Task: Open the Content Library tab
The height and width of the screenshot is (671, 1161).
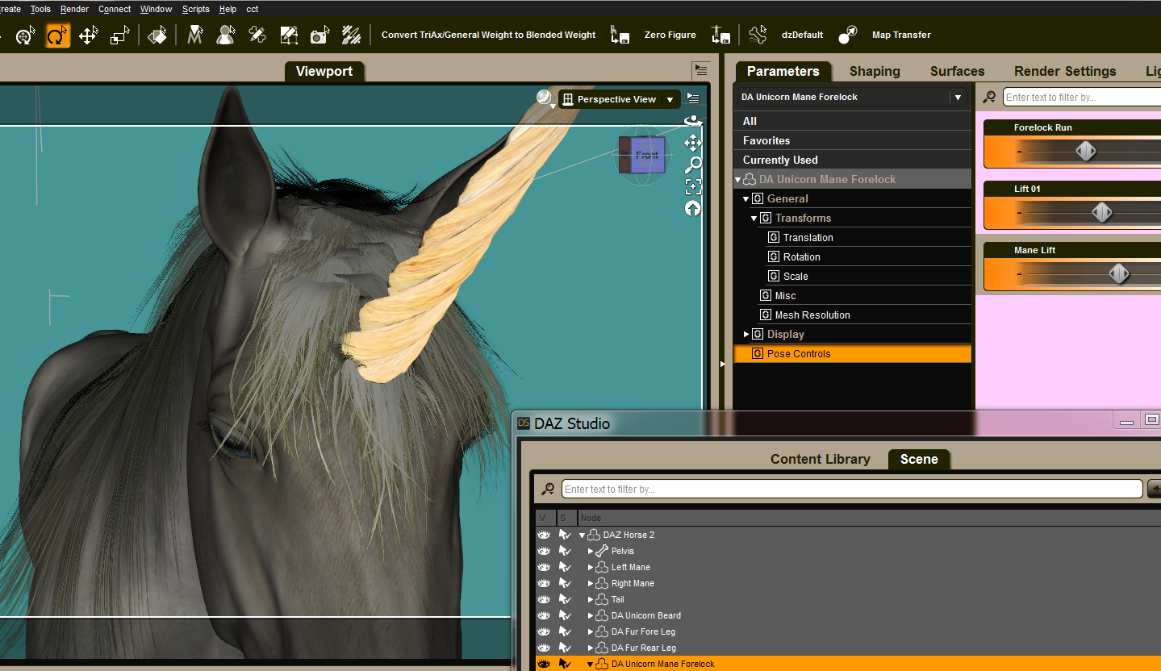Action: (x=820, y=459)
